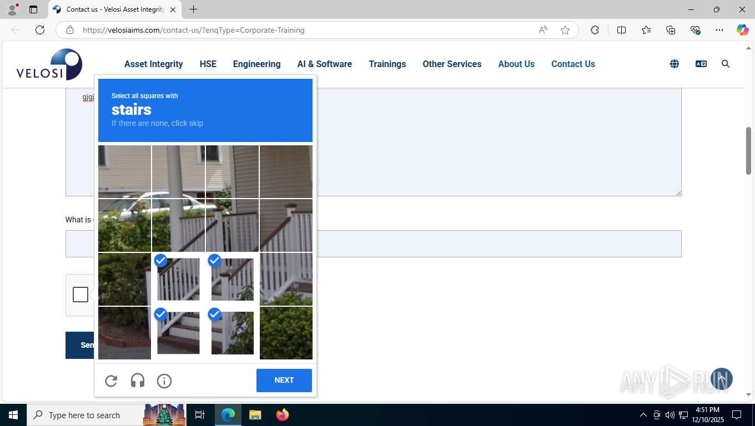Go to Contact Us page

pos(573,64)
